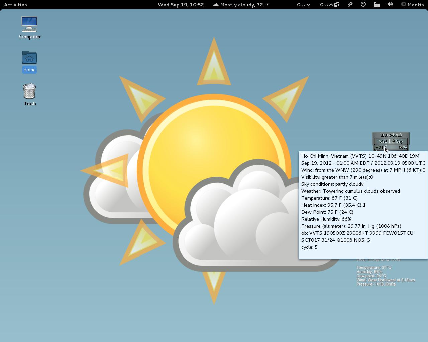Expand the download speed indicator chevron

pos(308,5)
